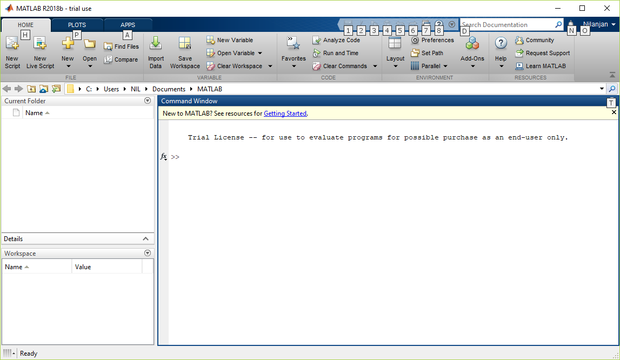
Task: Click the function browser fx icon
Action: pos(164,157)
